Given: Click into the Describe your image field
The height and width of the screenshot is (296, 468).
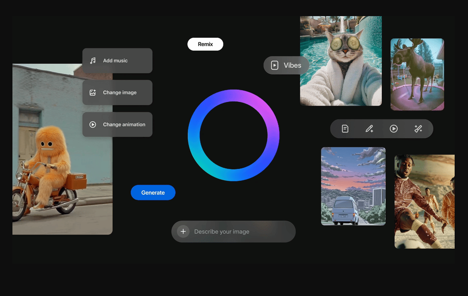Looking at the screenshot, I should click(240, 232).
